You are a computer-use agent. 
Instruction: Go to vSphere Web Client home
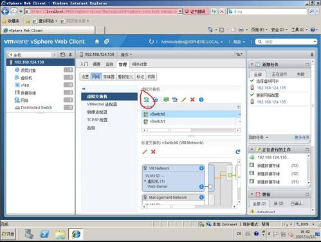point(97,42)
